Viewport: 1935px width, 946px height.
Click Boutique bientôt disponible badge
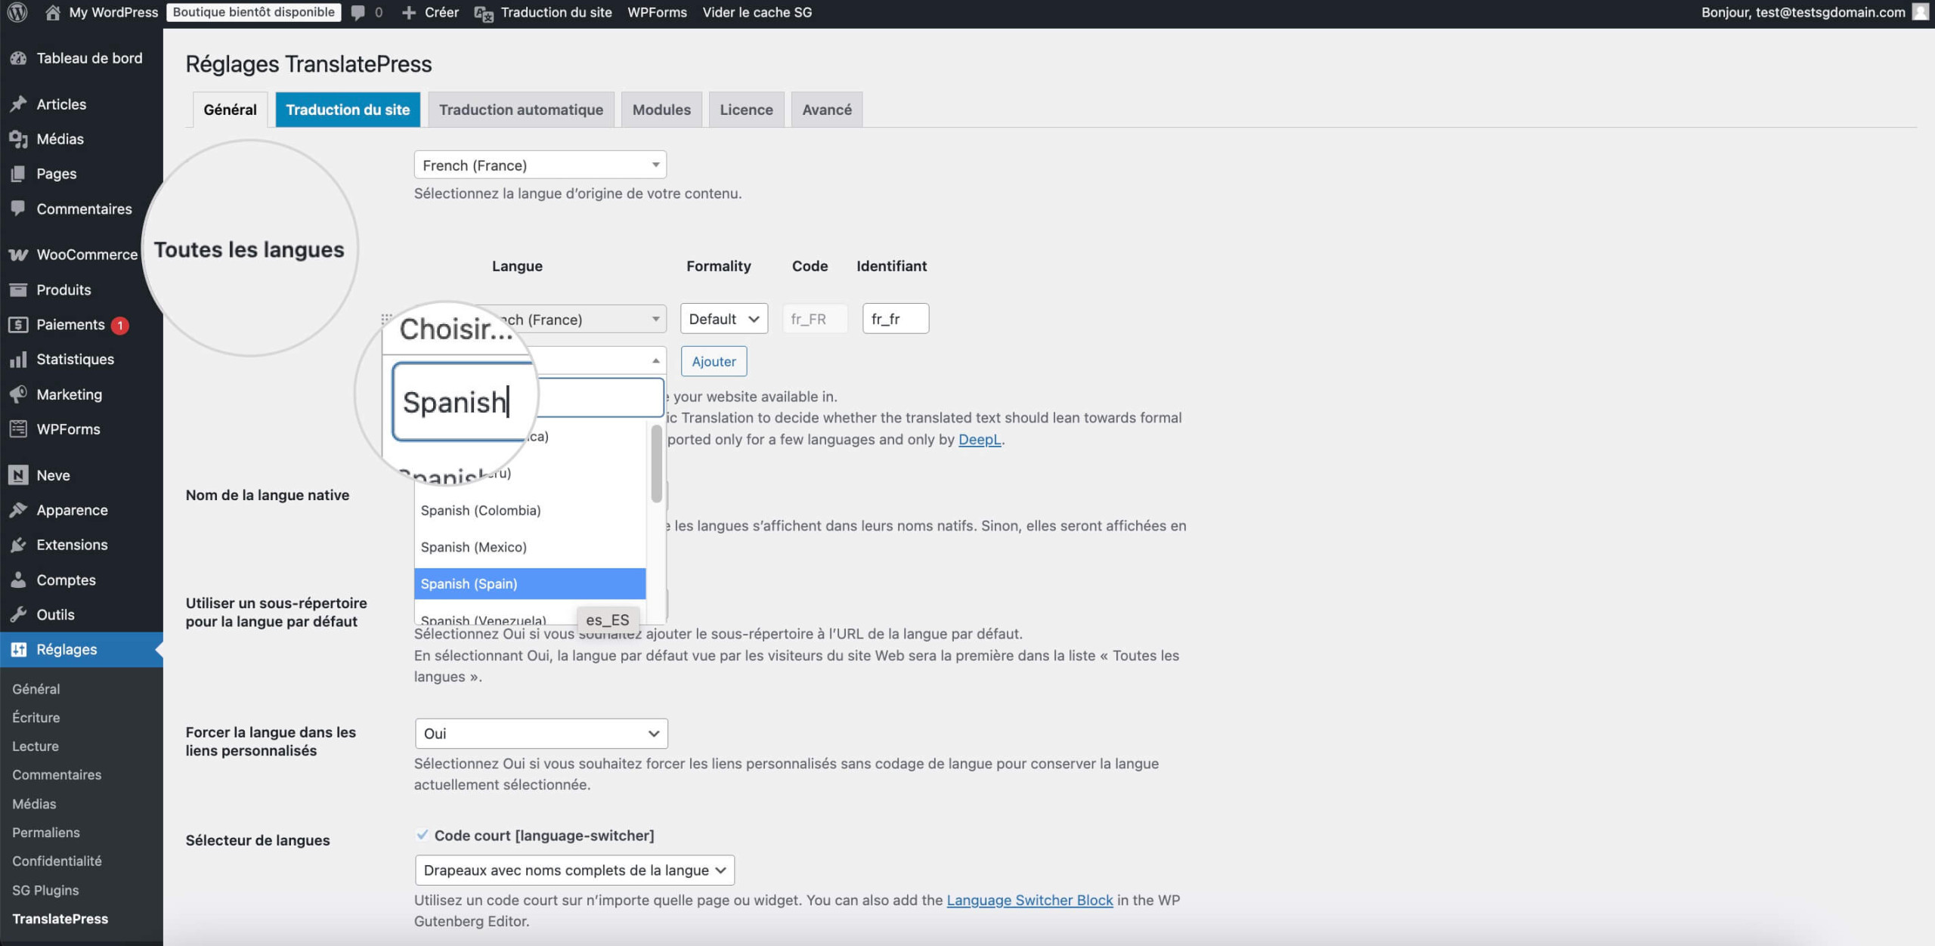coord(253,12)
